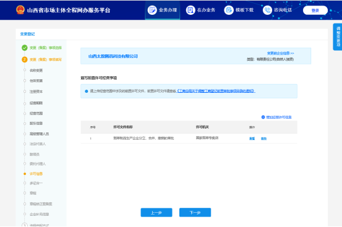Image resolution: width=342 pixels, height=227 pixels.
Task: Select the highlighted 许可信息 sidebar item
Action: (36, 174)
